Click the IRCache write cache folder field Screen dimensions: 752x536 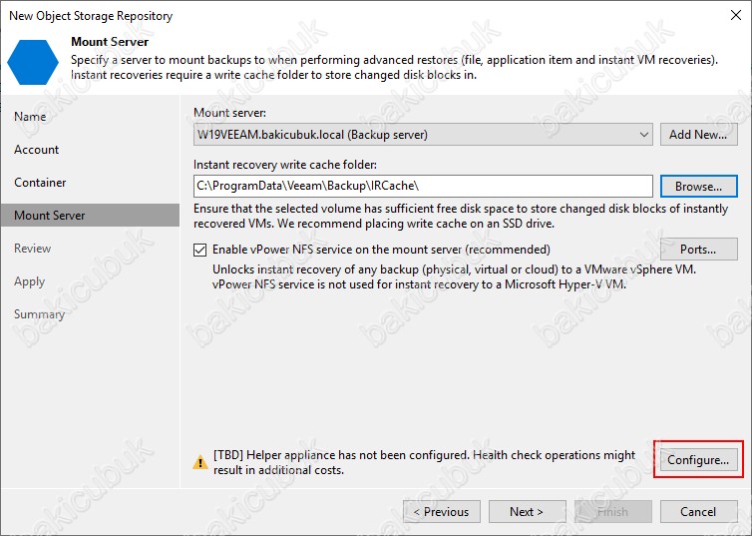(423, 187)
